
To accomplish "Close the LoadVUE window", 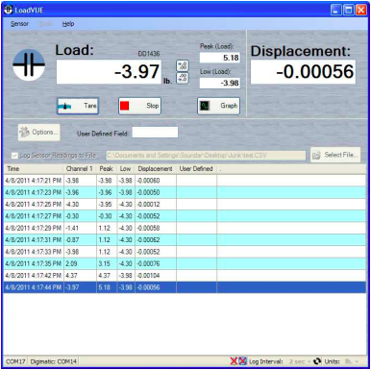I will click(x=361, y=10).
